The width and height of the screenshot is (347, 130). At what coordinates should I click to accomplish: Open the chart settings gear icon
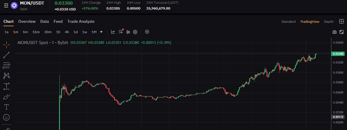tap(135, 32)
